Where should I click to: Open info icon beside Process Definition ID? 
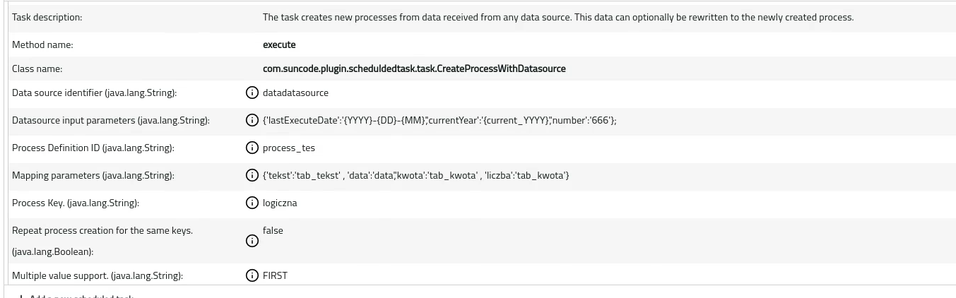click(x=252, y=148)
